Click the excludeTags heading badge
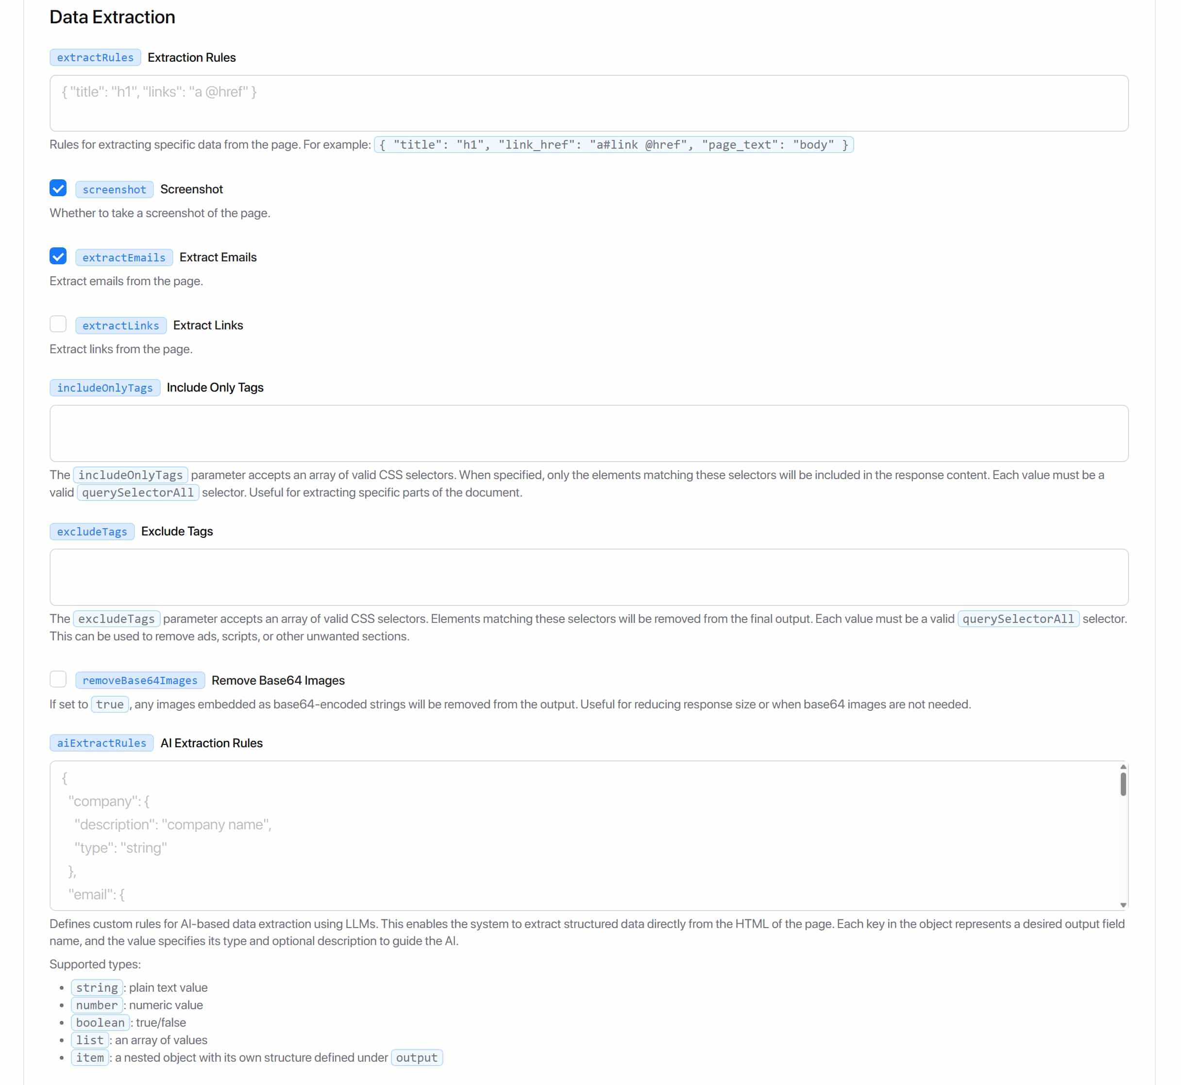 (x=92, y=532)
